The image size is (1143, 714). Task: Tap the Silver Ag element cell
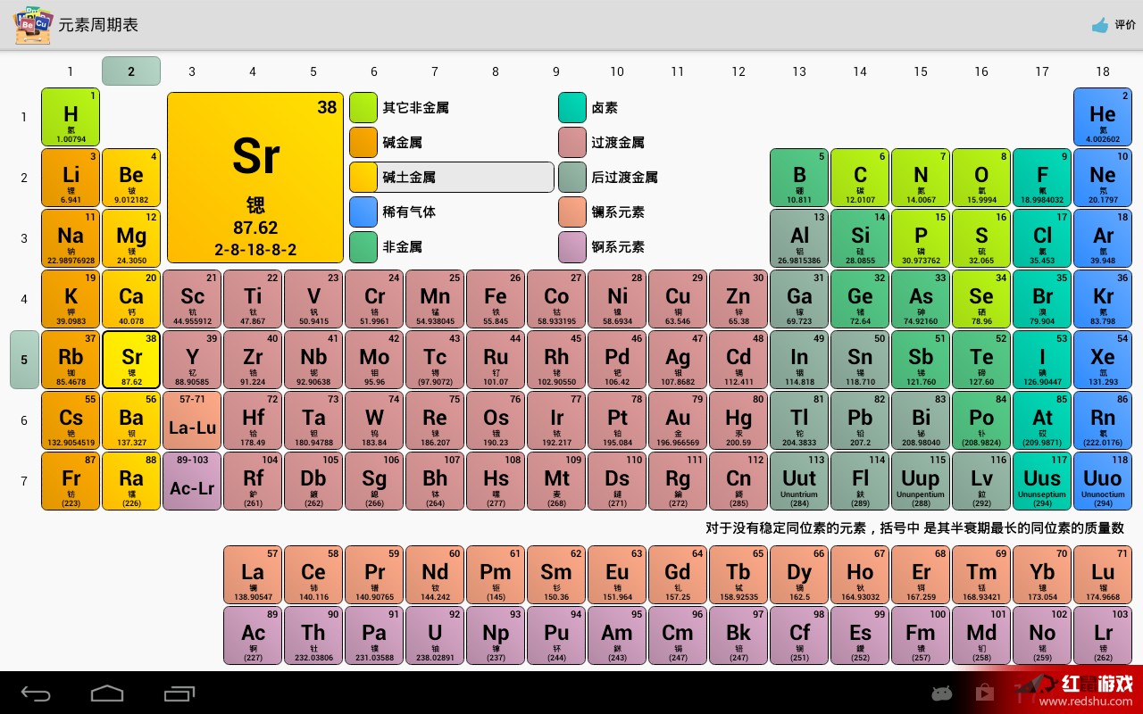[x=678, y=360]
